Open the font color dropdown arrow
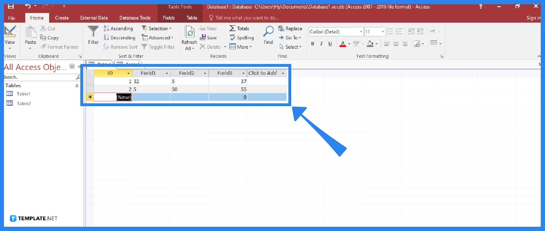This screenshot has width=545, height=231. pos(349,44)
